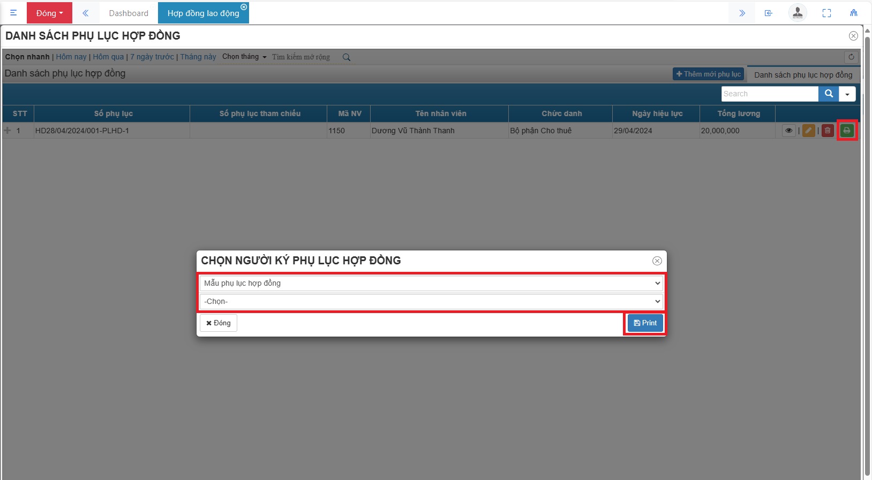Click the red delete trash icon
This screenshot has width=872, height=480.
(828, 131)
